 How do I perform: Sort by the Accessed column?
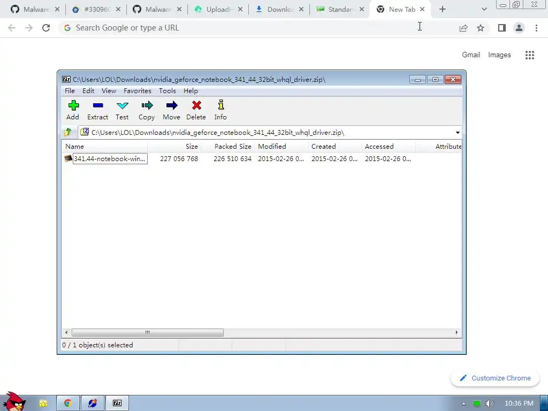[389, 147]
